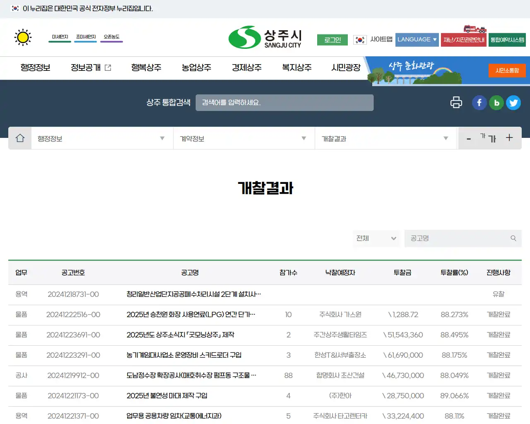Share the page on Facebook

coord(479,103)
